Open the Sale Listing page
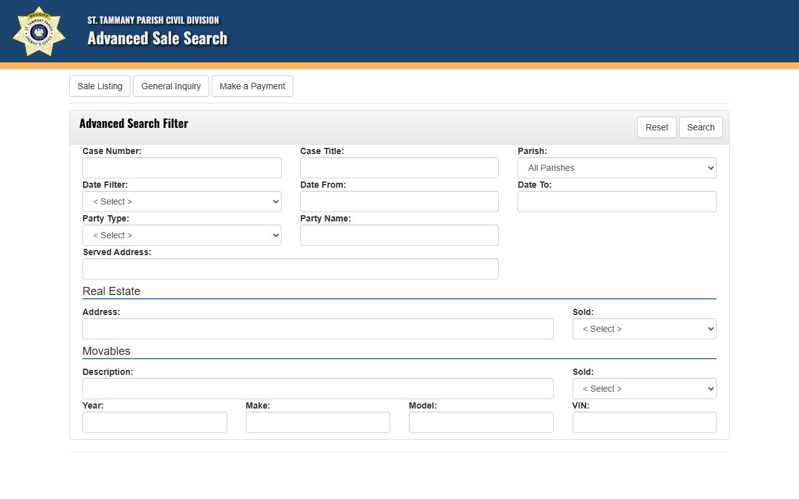 click(100, 86)
